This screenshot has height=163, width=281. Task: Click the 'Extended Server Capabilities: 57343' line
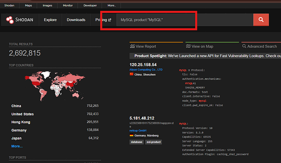point(208,150)
